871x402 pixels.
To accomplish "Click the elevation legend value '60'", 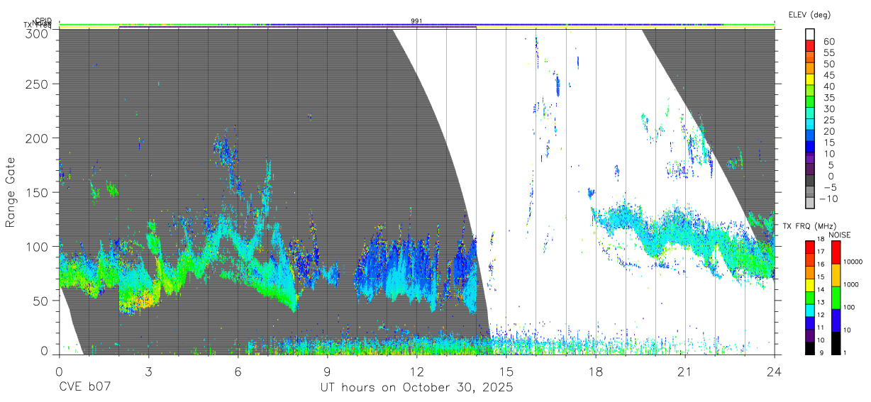I will pyautogui.click(x=828, y=41).
